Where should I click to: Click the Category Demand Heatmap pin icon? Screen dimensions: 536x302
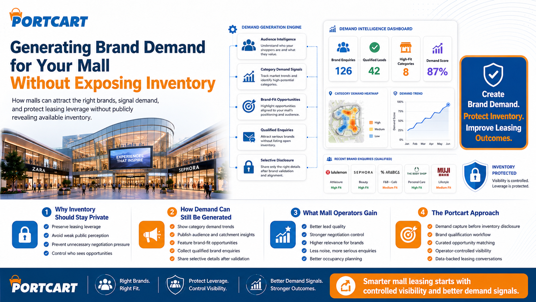[331, 93]
